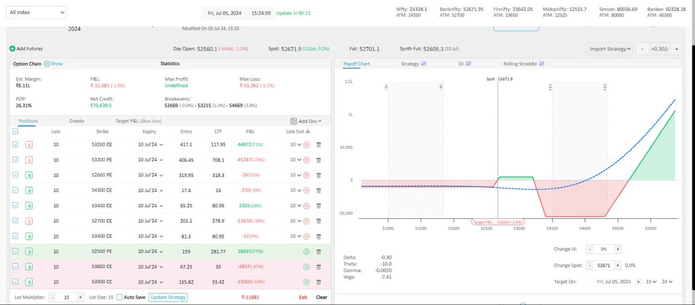Image resolution: width=695 pixels, height=305 pixels.
Task: Click the green circle icon on the 53900 CE row
Action: pyautogui.click(x=306, y=282)
